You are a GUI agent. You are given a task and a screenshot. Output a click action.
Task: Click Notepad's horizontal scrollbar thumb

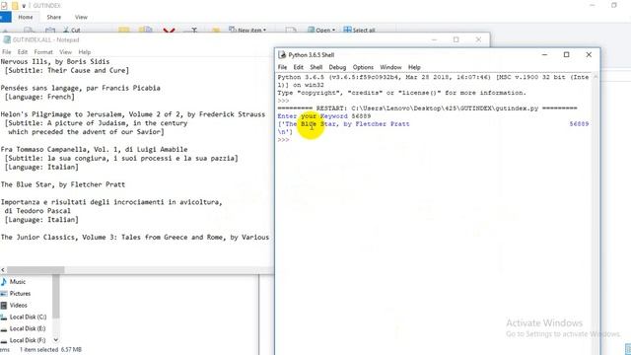coord(35,269)
